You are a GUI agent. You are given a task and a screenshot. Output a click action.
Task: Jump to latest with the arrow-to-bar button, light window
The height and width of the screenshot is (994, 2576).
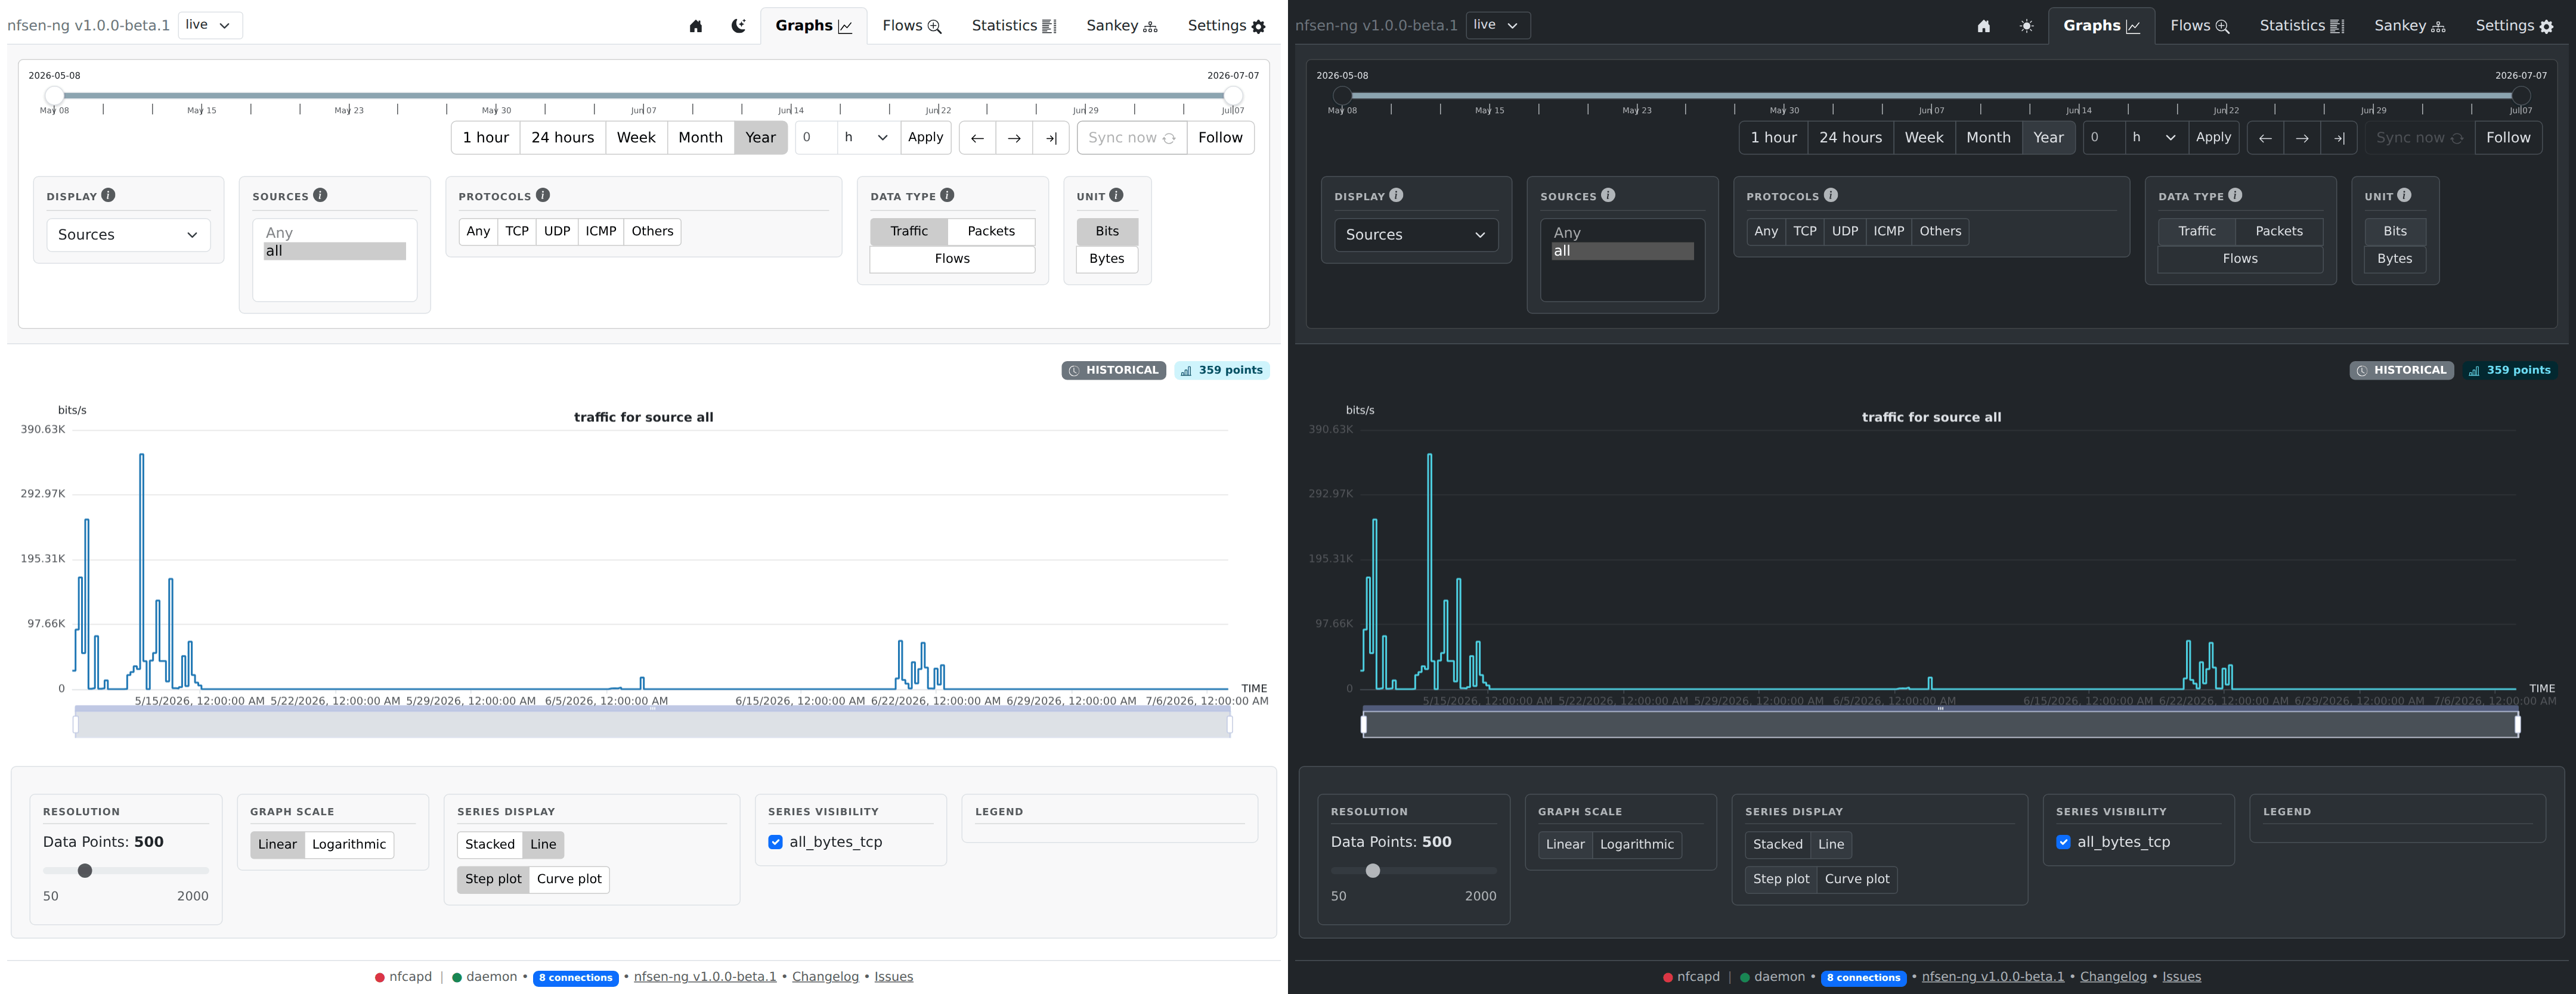click(x=1051, y=138)
